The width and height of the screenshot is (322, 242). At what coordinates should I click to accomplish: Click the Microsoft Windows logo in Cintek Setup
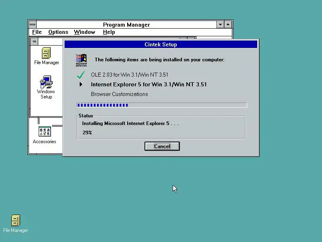pos(81,60)
